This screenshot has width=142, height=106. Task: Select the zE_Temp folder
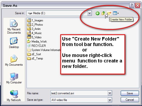(x=35, y=58)
